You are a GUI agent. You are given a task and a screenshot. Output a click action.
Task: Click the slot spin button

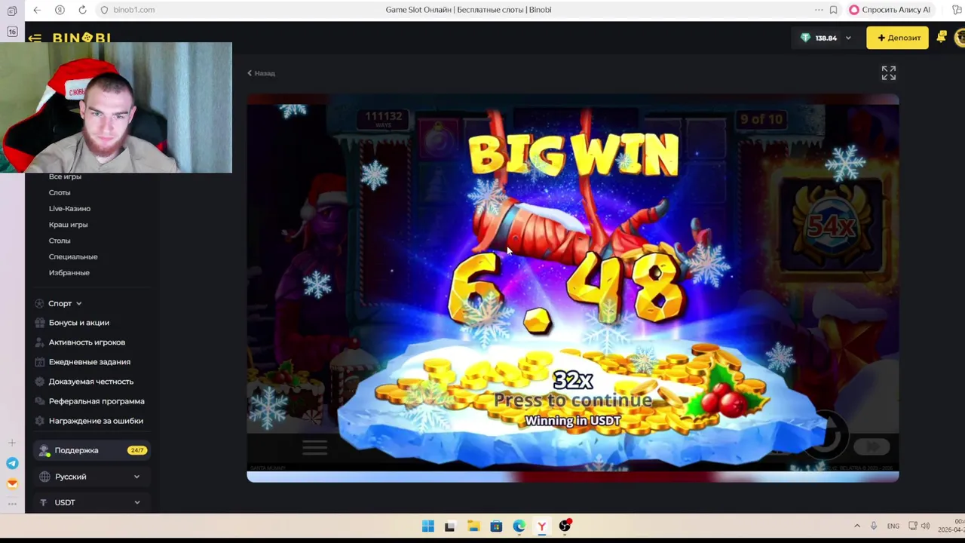[x=826, y=436]
